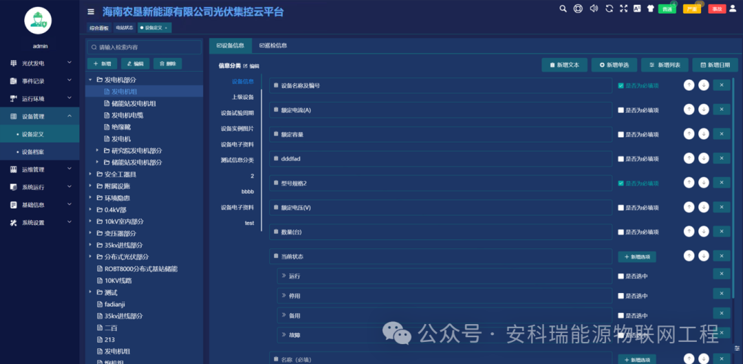Select 储能站发电机组 in the tree

tap(133, 103)
